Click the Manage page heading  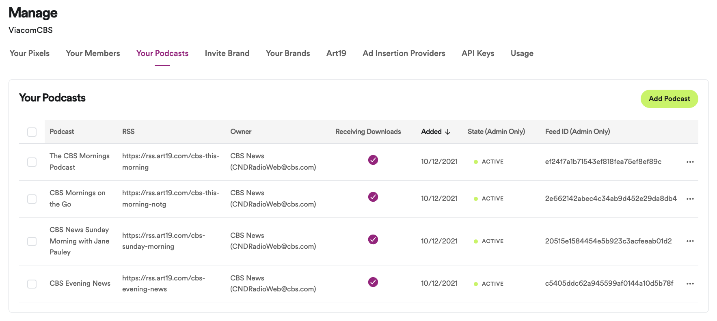[x=33, y=13]
